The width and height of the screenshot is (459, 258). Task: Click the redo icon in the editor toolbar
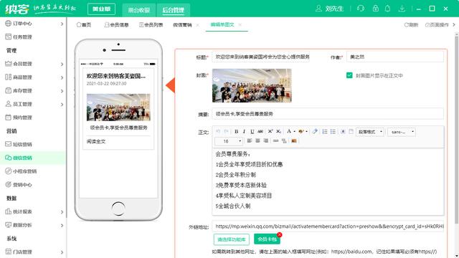pos(226,132)
